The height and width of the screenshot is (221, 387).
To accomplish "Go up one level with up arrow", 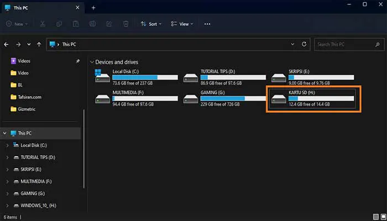I will tap(39, 44).
